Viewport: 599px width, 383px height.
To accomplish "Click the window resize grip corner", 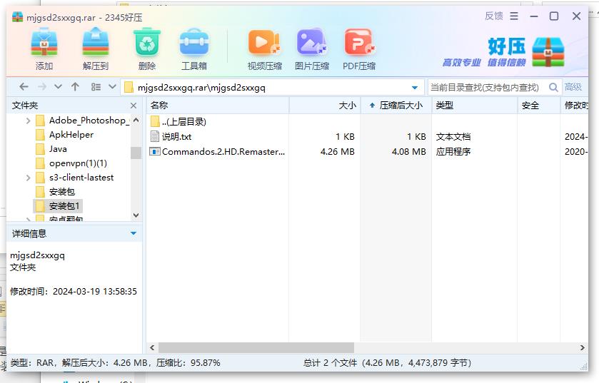I will [x=584, y=367].
